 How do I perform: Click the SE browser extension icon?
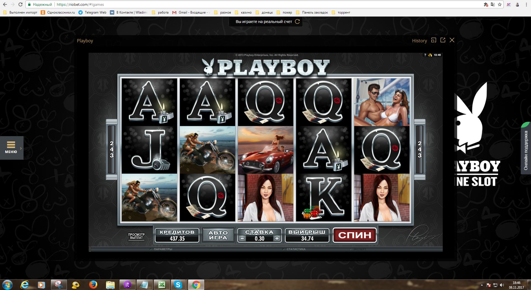[509, 4]
